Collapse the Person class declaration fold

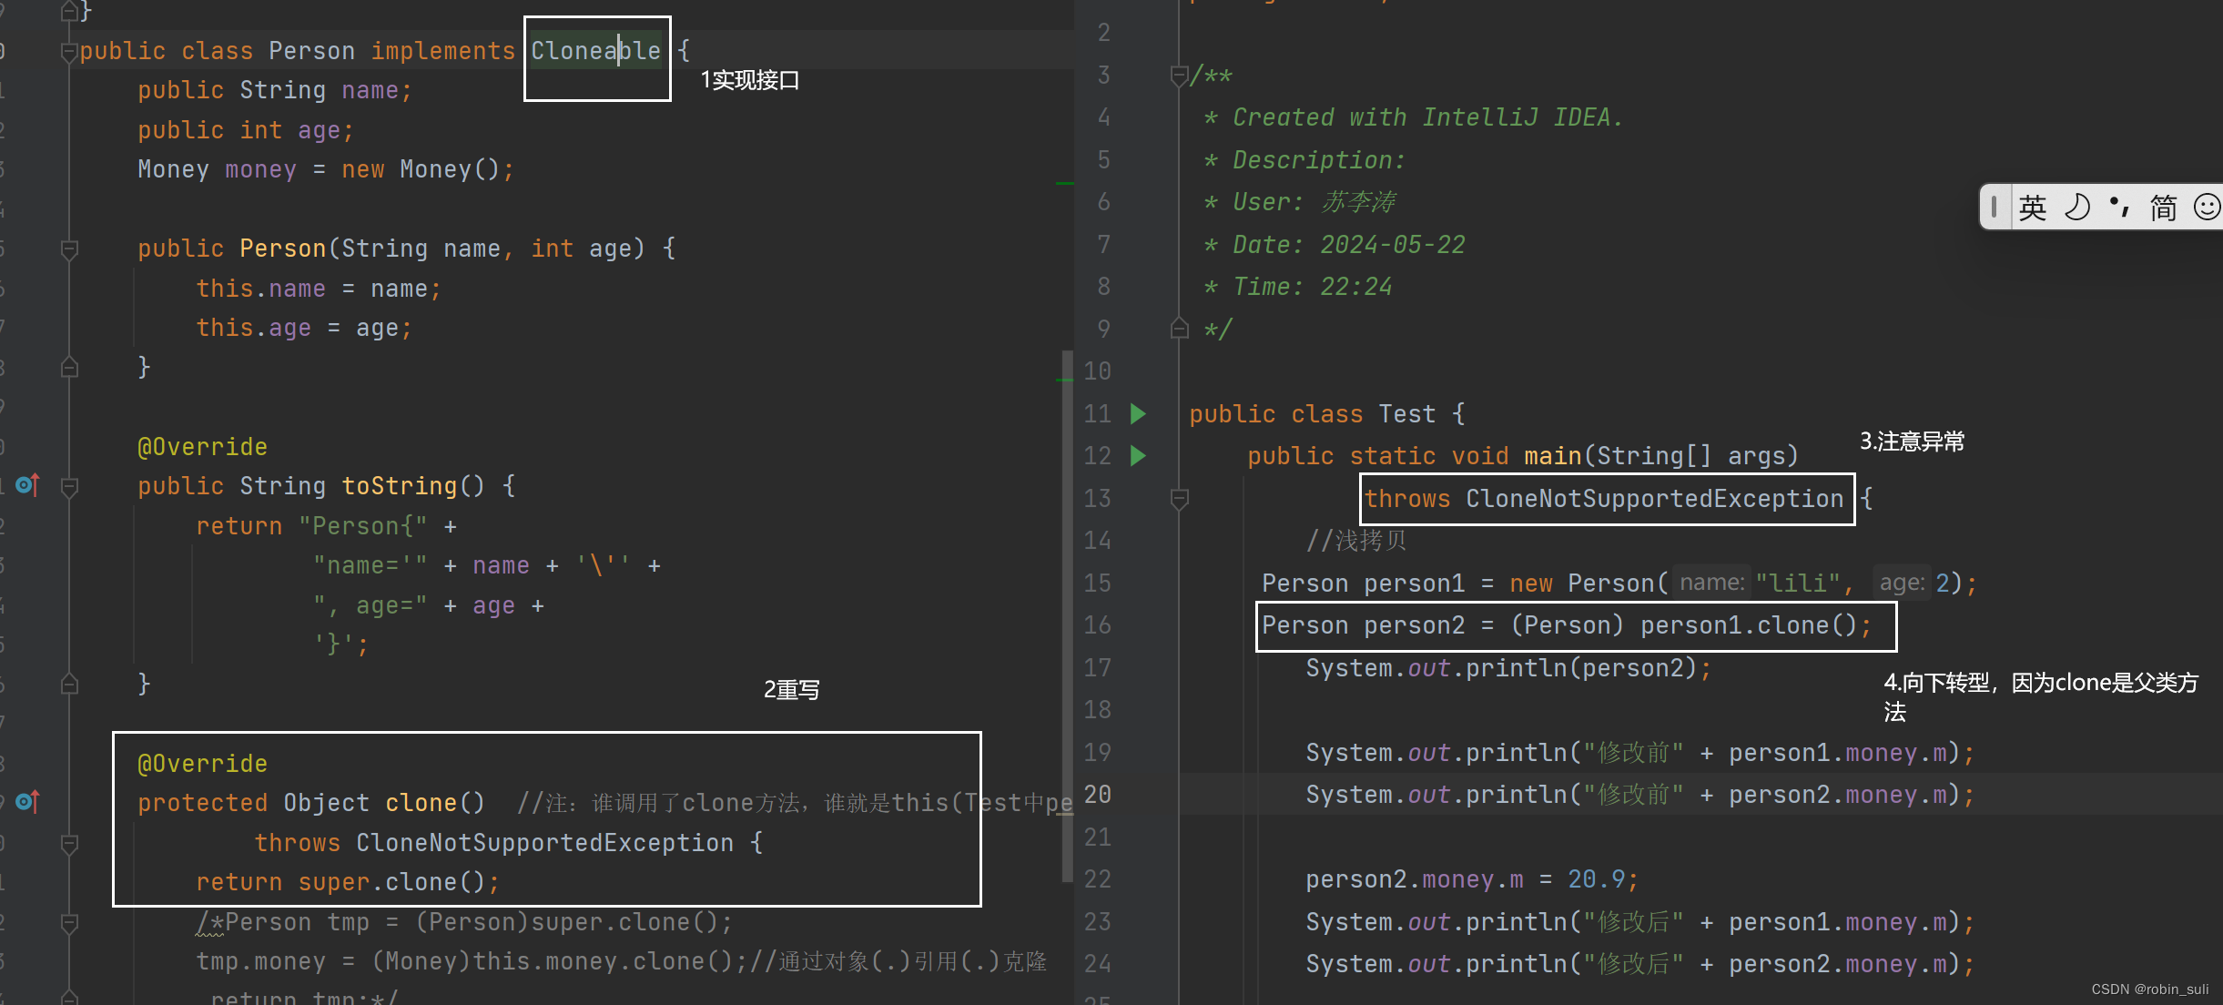pyautogui.click(x=69, y=52)
